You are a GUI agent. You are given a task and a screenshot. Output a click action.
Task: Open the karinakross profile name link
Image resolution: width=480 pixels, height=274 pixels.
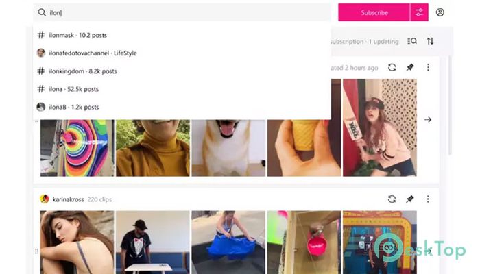pyautogui.click(x=68, y=199)
